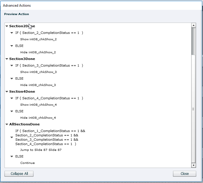The width and height of the screenshot is (203, 183).
Task: Collapse ELSE branch above Hide int08_chkShow_2
Action: click(x=12, y=46)
